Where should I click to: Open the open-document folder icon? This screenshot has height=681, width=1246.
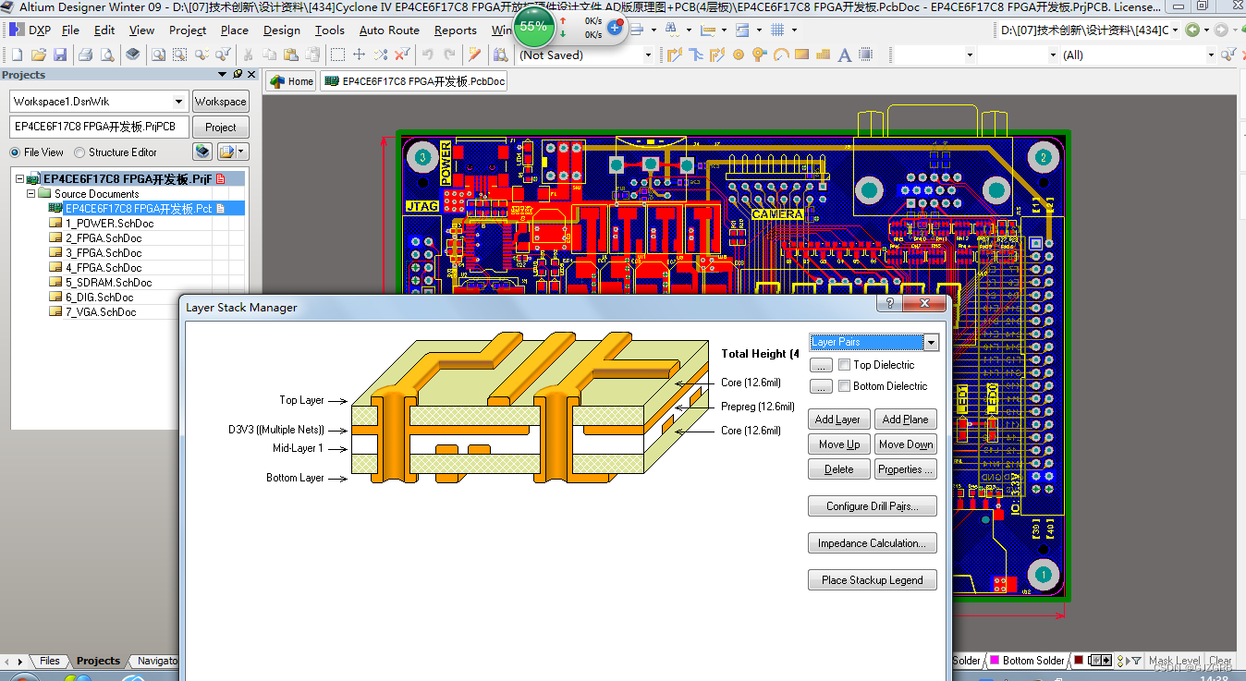(x=38, y=55)
